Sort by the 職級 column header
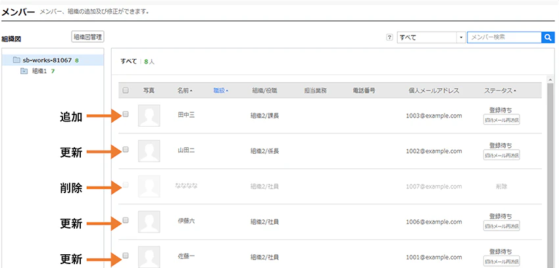The height and width of the screenshot is (268, 559). 221,91
